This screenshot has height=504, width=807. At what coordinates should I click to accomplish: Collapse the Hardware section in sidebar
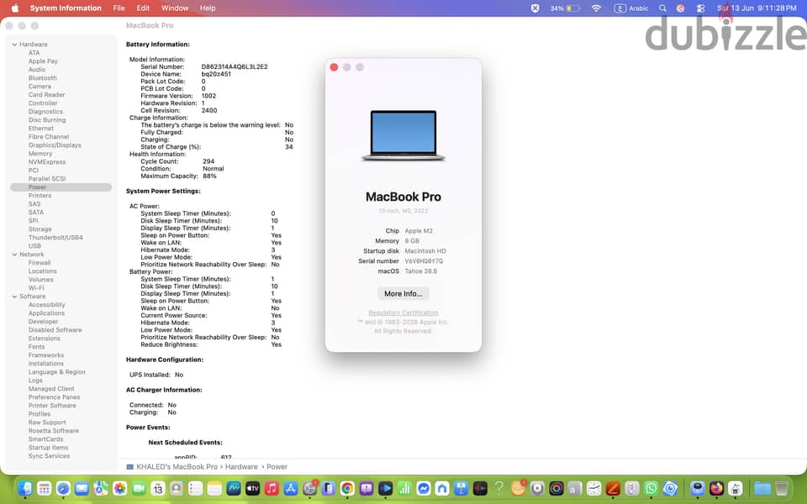[14, 45]
